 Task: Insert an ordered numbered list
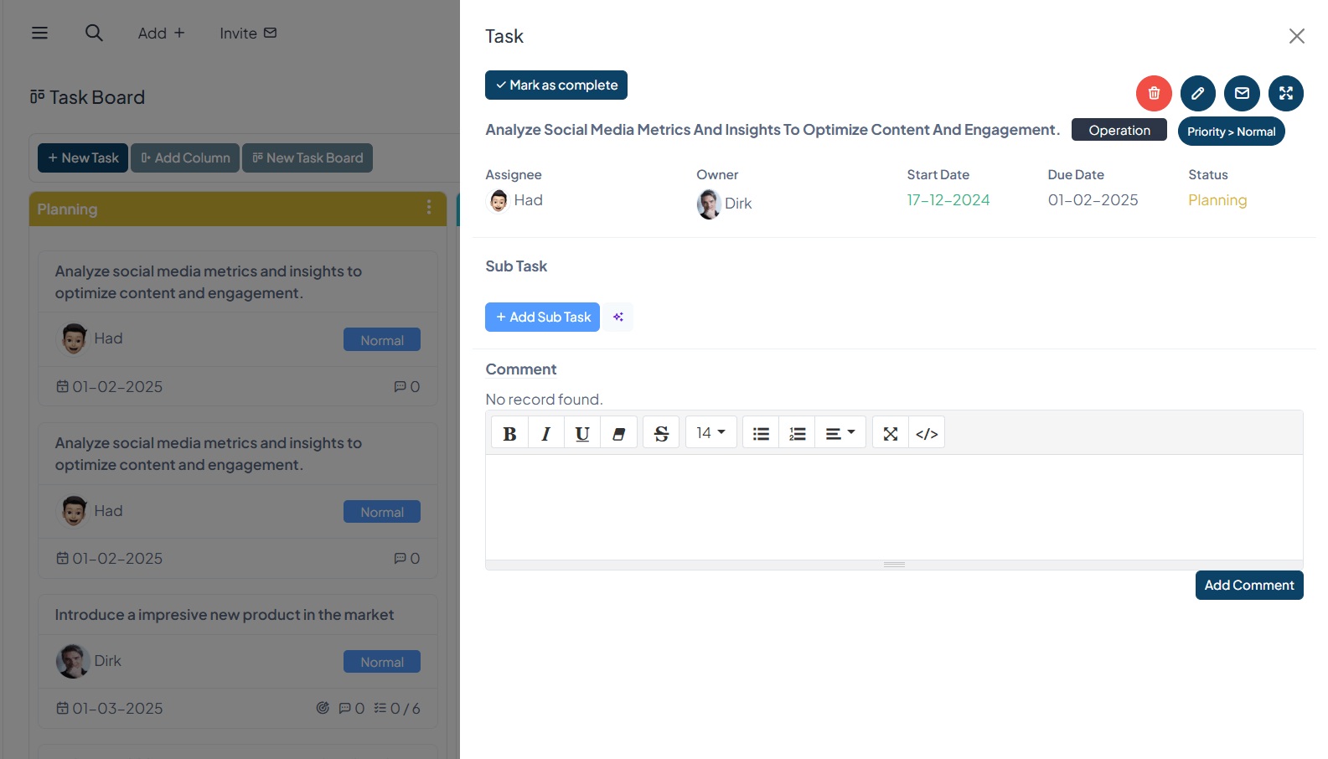click(798, 433)
